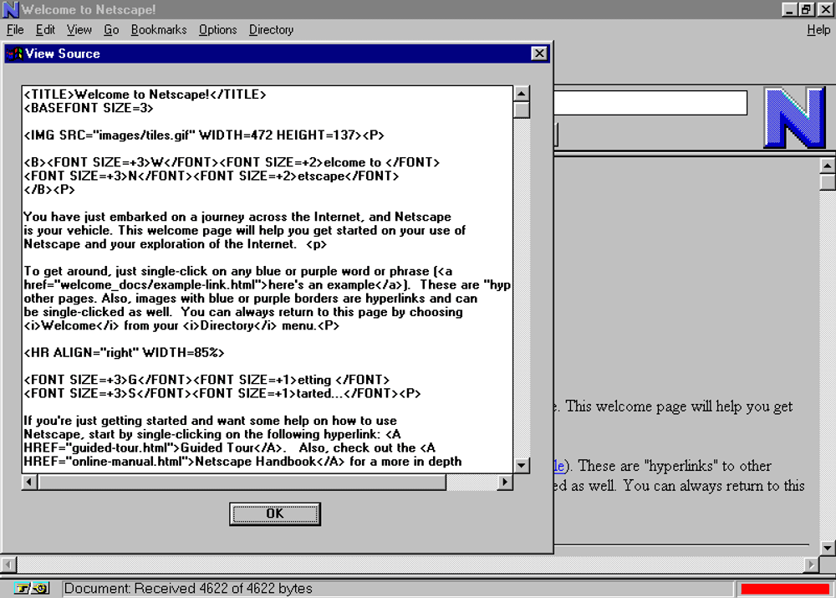The width and height of the screenshot is (836, 598).
Task: Click the source dialog vertical scrollbar thumb
Action: [x=522, y=110]
